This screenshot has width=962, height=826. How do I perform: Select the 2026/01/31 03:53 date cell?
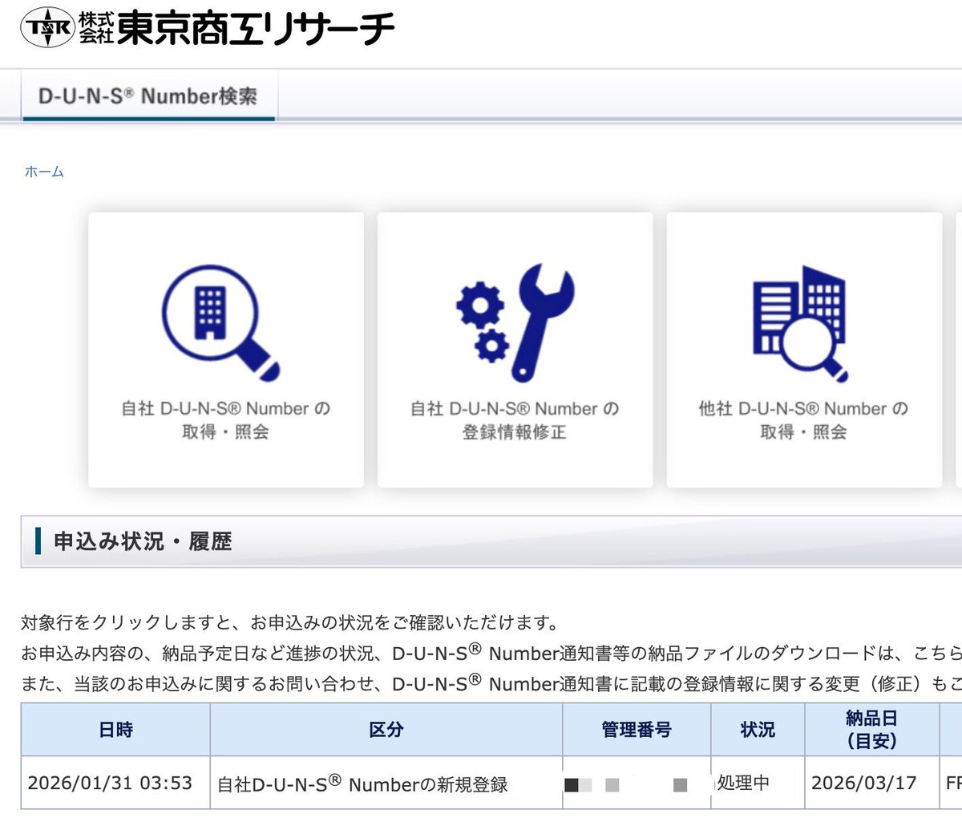115,783
